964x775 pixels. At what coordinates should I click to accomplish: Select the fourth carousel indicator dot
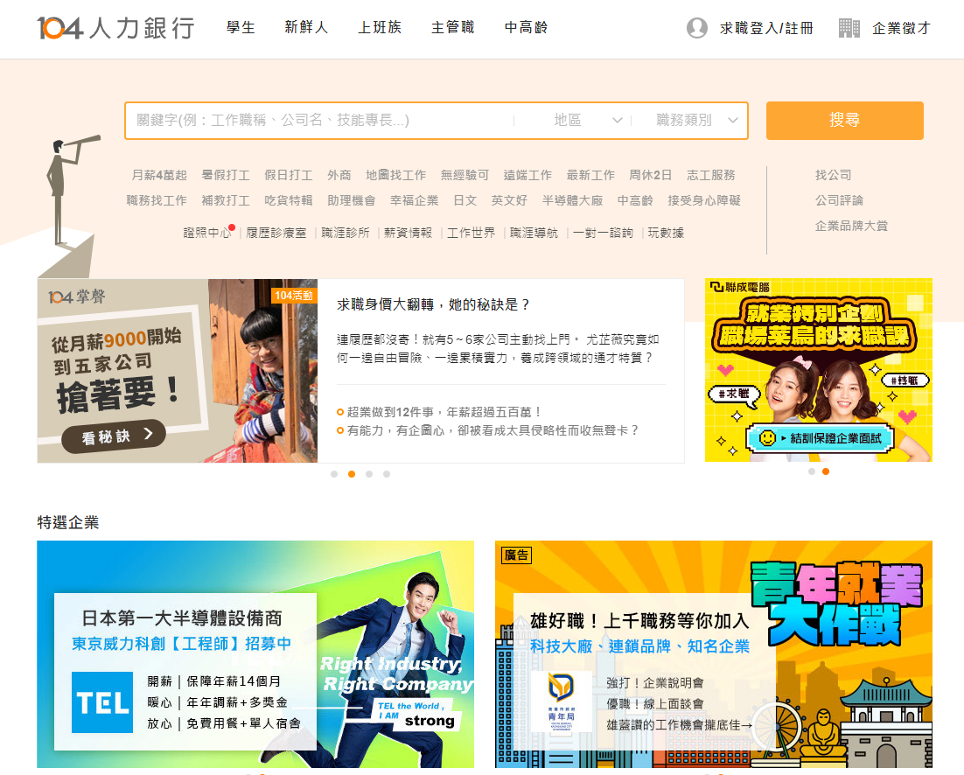(387, 474)
